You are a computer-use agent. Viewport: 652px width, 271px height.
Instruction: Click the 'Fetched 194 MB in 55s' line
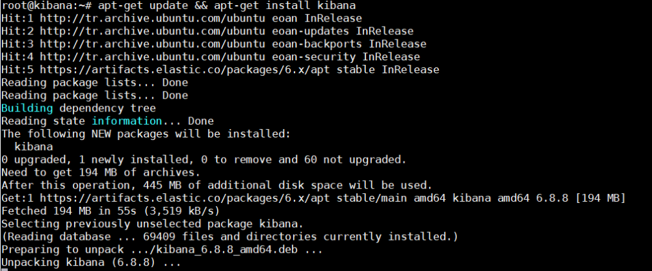pyautogui.click(x=111, y=211)
